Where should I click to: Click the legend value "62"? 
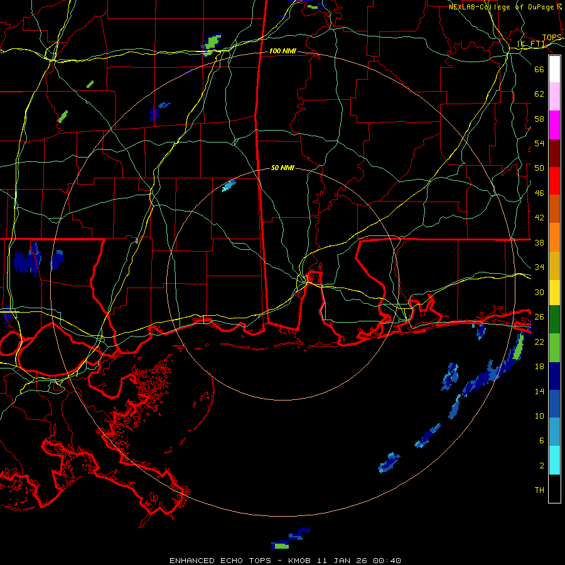click(x=539, y=94)
